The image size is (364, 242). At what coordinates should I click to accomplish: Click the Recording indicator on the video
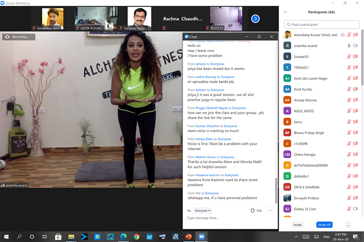click(x=19, y=37)
